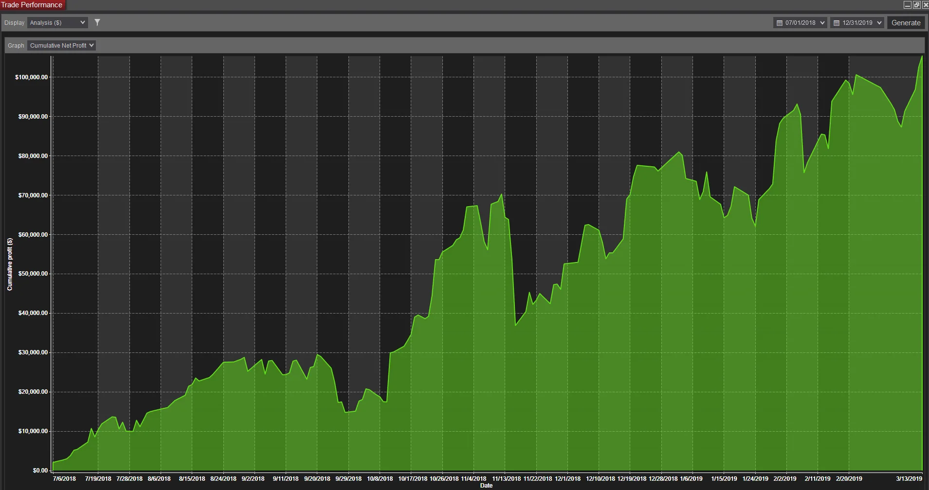Click the $50,000.00 axis label
The height and width of the screenshot is (490, 929).
click(x=33, y=274)
